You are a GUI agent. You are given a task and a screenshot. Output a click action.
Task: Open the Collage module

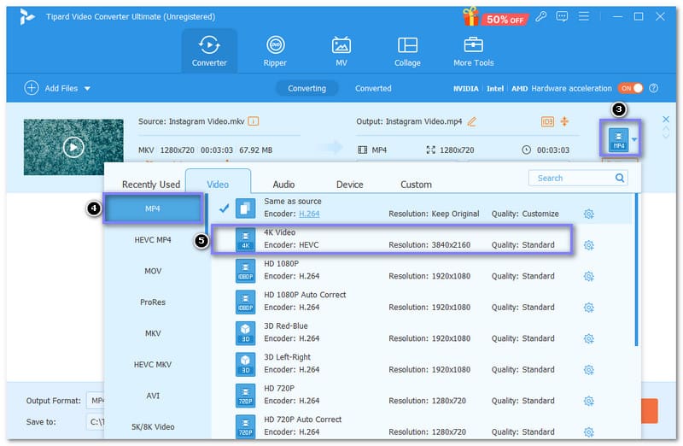407,51
